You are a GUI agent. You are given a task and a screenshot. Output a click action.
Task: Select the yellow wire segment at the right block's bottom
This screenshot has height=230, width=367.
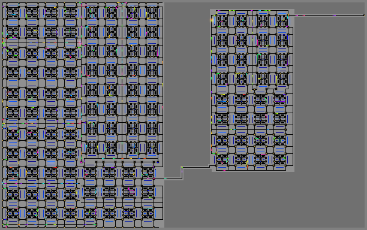[x=246, y=164]
